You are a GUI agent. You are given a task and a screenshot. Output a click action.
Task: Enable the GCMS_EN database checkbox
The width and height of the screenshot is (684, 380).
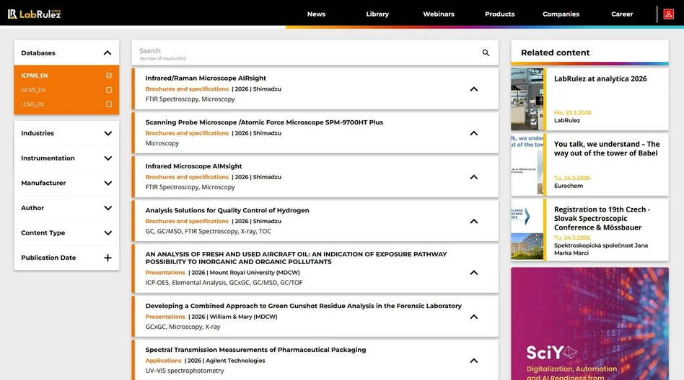[x=109, y=90]
